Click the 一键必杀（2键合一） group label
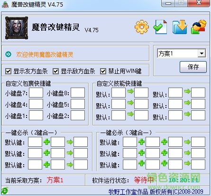Viewport: 211px width, 196px height. point(31,133)
